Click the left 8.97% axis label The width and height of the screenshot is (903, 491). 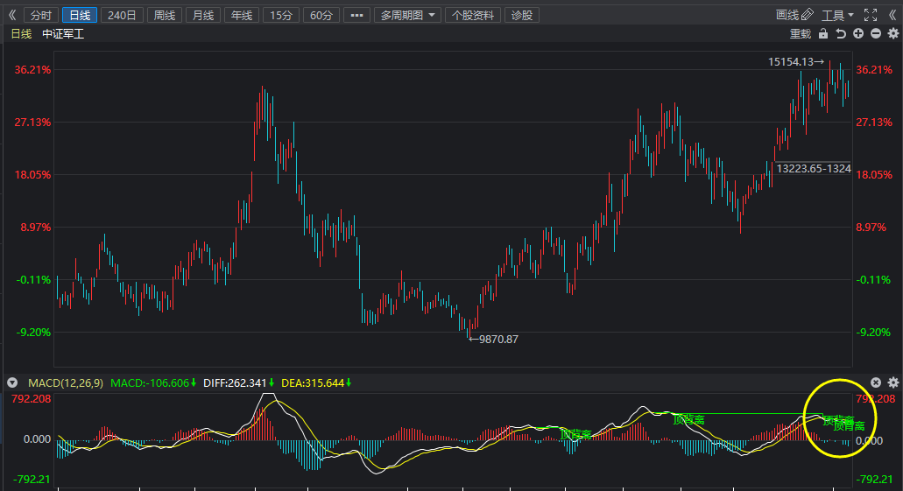pos(36,228)
